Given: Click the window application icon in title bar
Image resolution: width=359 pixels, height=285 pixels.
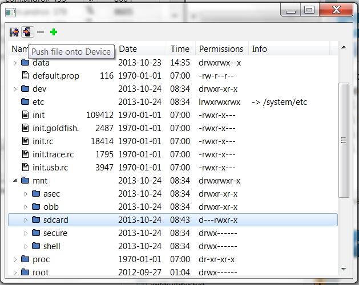Looking at the screenshot, I should (x=10, y=13).
